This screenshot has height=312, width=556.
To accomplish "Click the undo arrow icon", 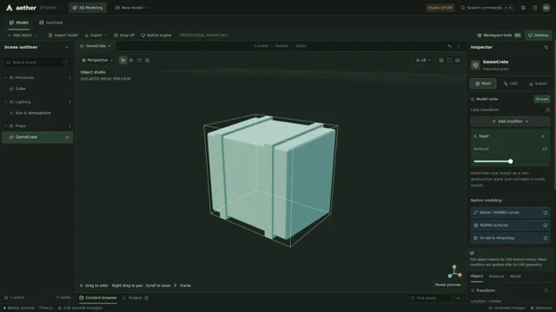I will tap(449, 46).
